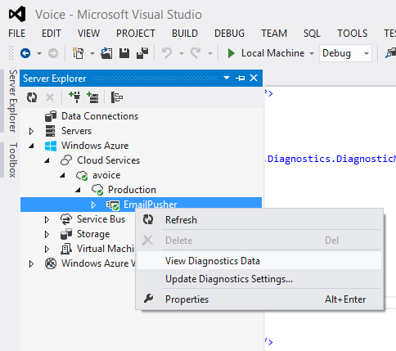The width and height of the screenshot is (396, 351).
Task: Navigate backward with the blue arrow
Action: 25,53
